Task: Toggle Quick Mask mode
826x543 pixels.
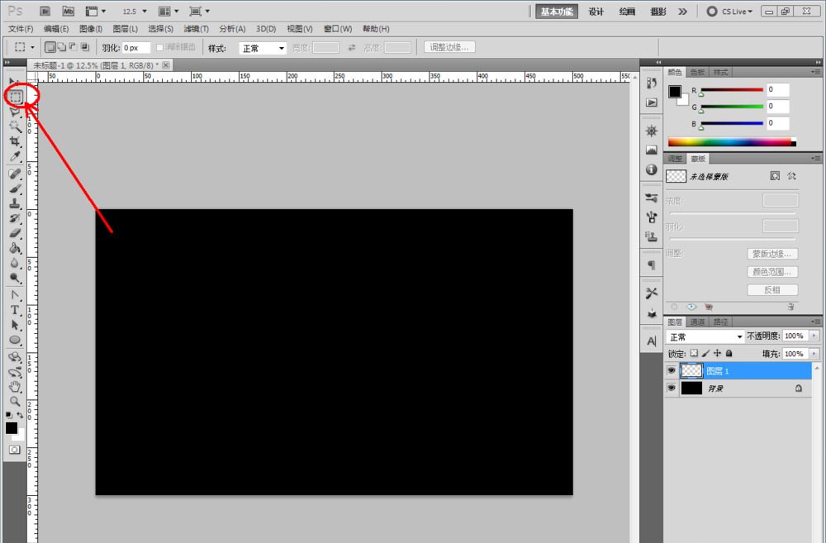Action: (15, 450)
